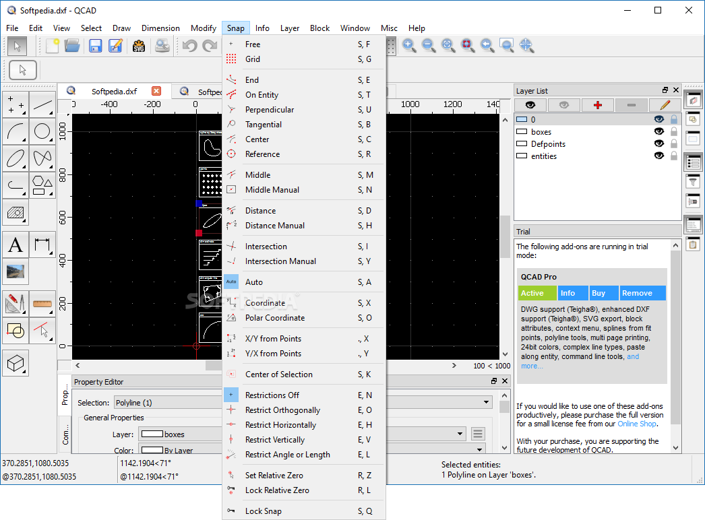Click the Active button for QCAD Pro

click(537, 293)
